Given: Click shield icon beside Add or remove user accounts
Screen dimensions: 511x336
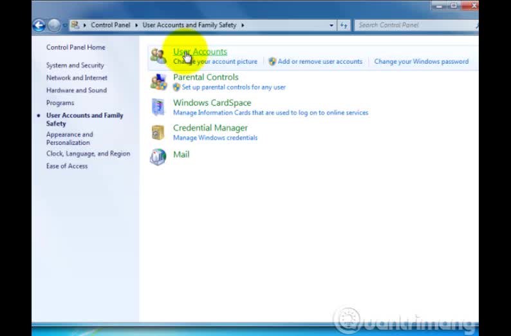Looking at the screenshot, I should point(272,62).
